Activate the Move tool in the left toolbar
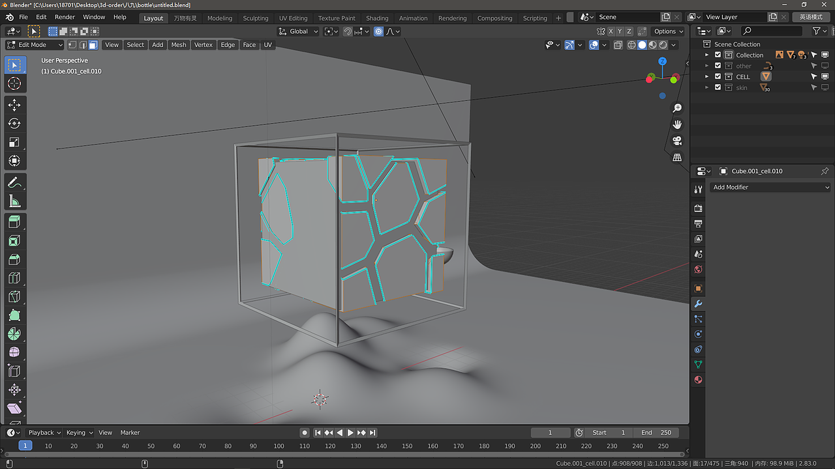This screenshot has height=469, width=835. pyautogui.click(x=15, y=104)
